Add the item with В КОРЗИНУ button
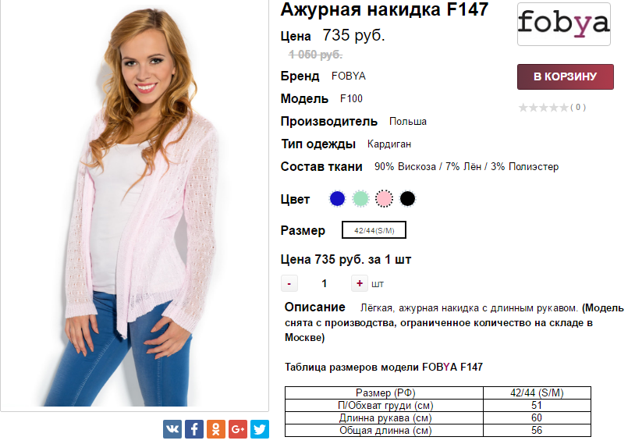Image resolution: width=628 pixels, height=444 pixels. pos(565,76)
